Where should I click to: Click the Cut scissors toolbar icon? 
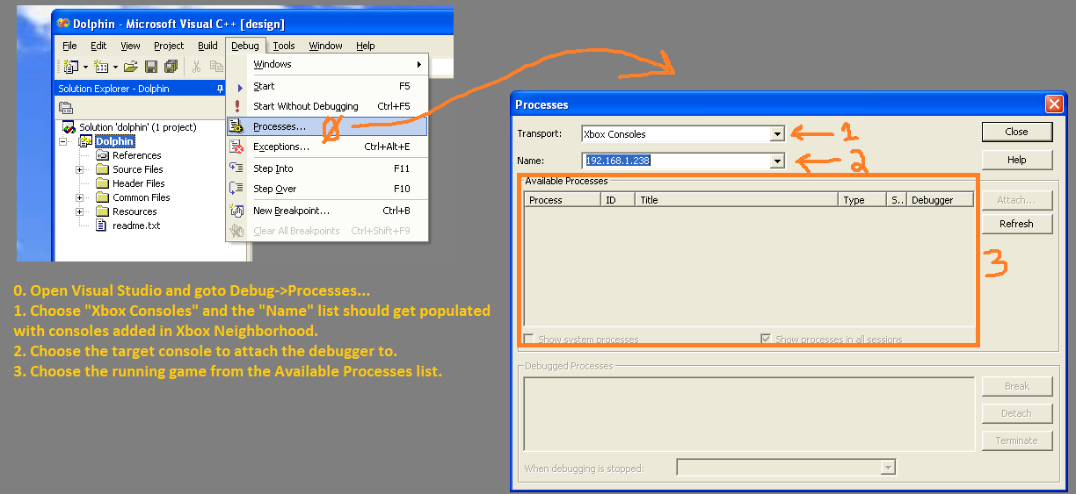pos(196,67)
